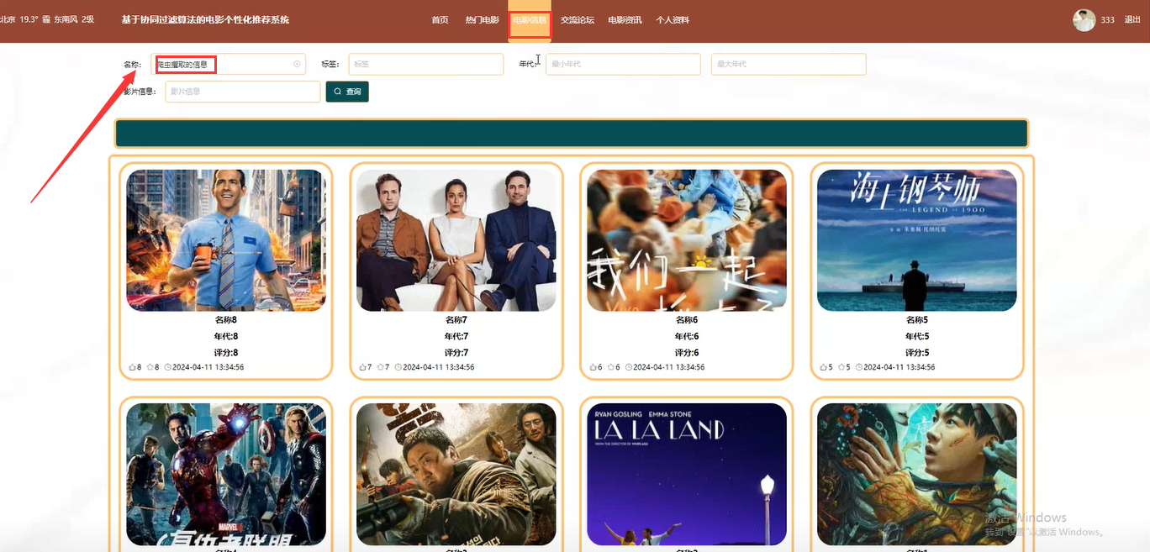This screenshot has height=552, width=1150.
Task: Click the text 年代:8
Action: pyautogui.click(x=226, y=336)
